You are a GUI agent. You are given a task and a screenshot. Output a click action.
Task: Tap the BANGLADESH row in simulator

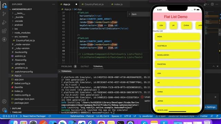click(x=177, y=55)
